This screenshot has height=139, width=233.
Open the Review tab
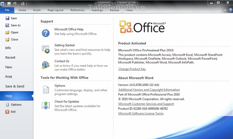click(x=115, y=10)
